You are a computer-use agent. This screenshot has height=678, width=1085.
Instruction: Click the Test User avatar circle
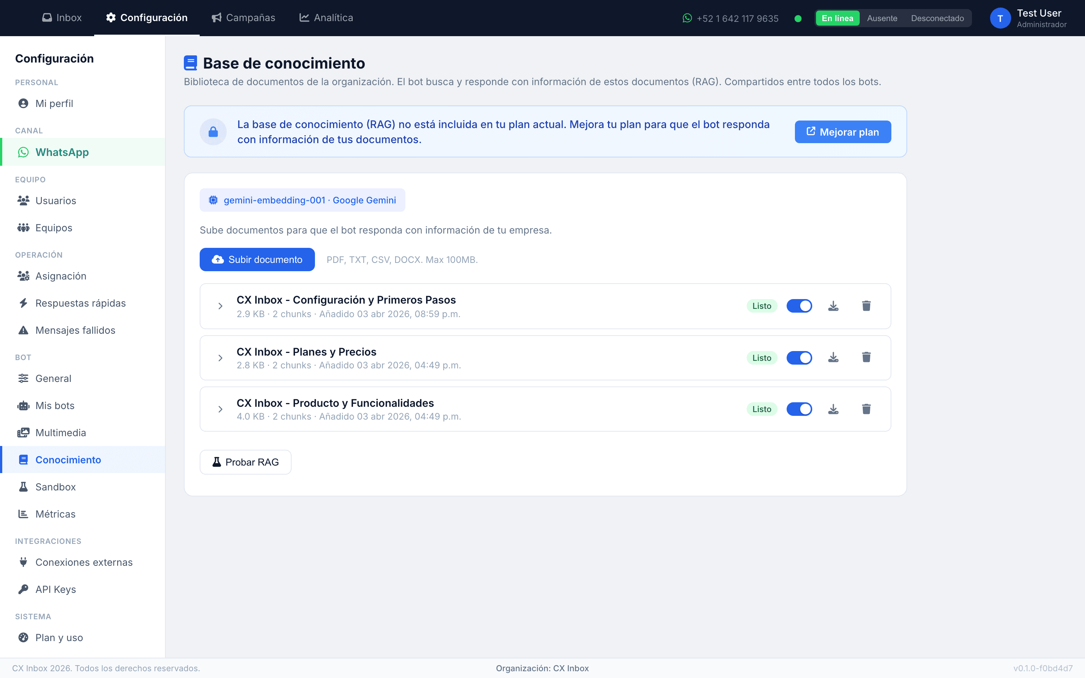coord(1000,18)
